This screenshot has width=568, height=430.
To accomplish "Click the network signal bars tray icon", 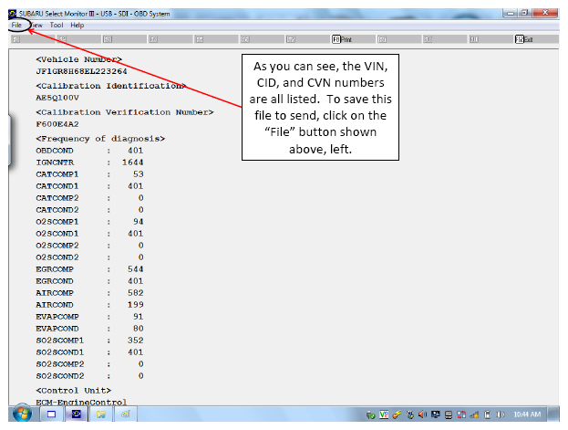I will coord(474,414).
